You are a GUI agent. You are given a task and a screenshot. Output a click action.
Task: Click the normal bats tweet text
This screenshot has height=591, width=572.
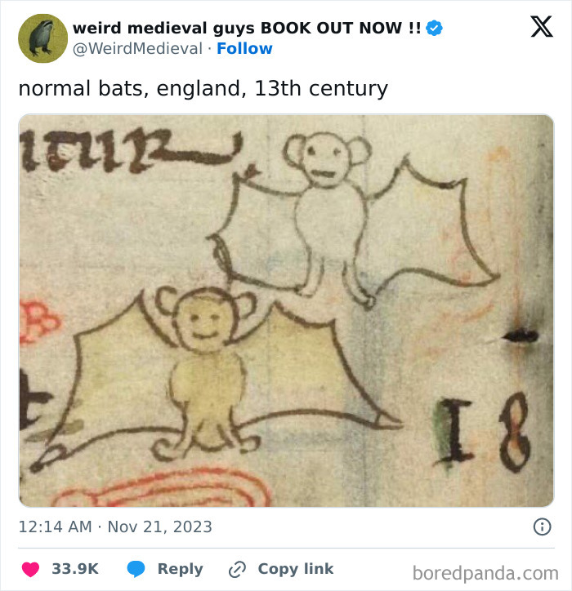203,89
